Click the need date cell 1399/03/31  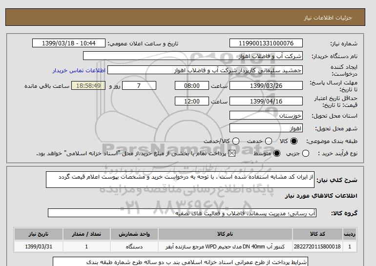point(39,246)
